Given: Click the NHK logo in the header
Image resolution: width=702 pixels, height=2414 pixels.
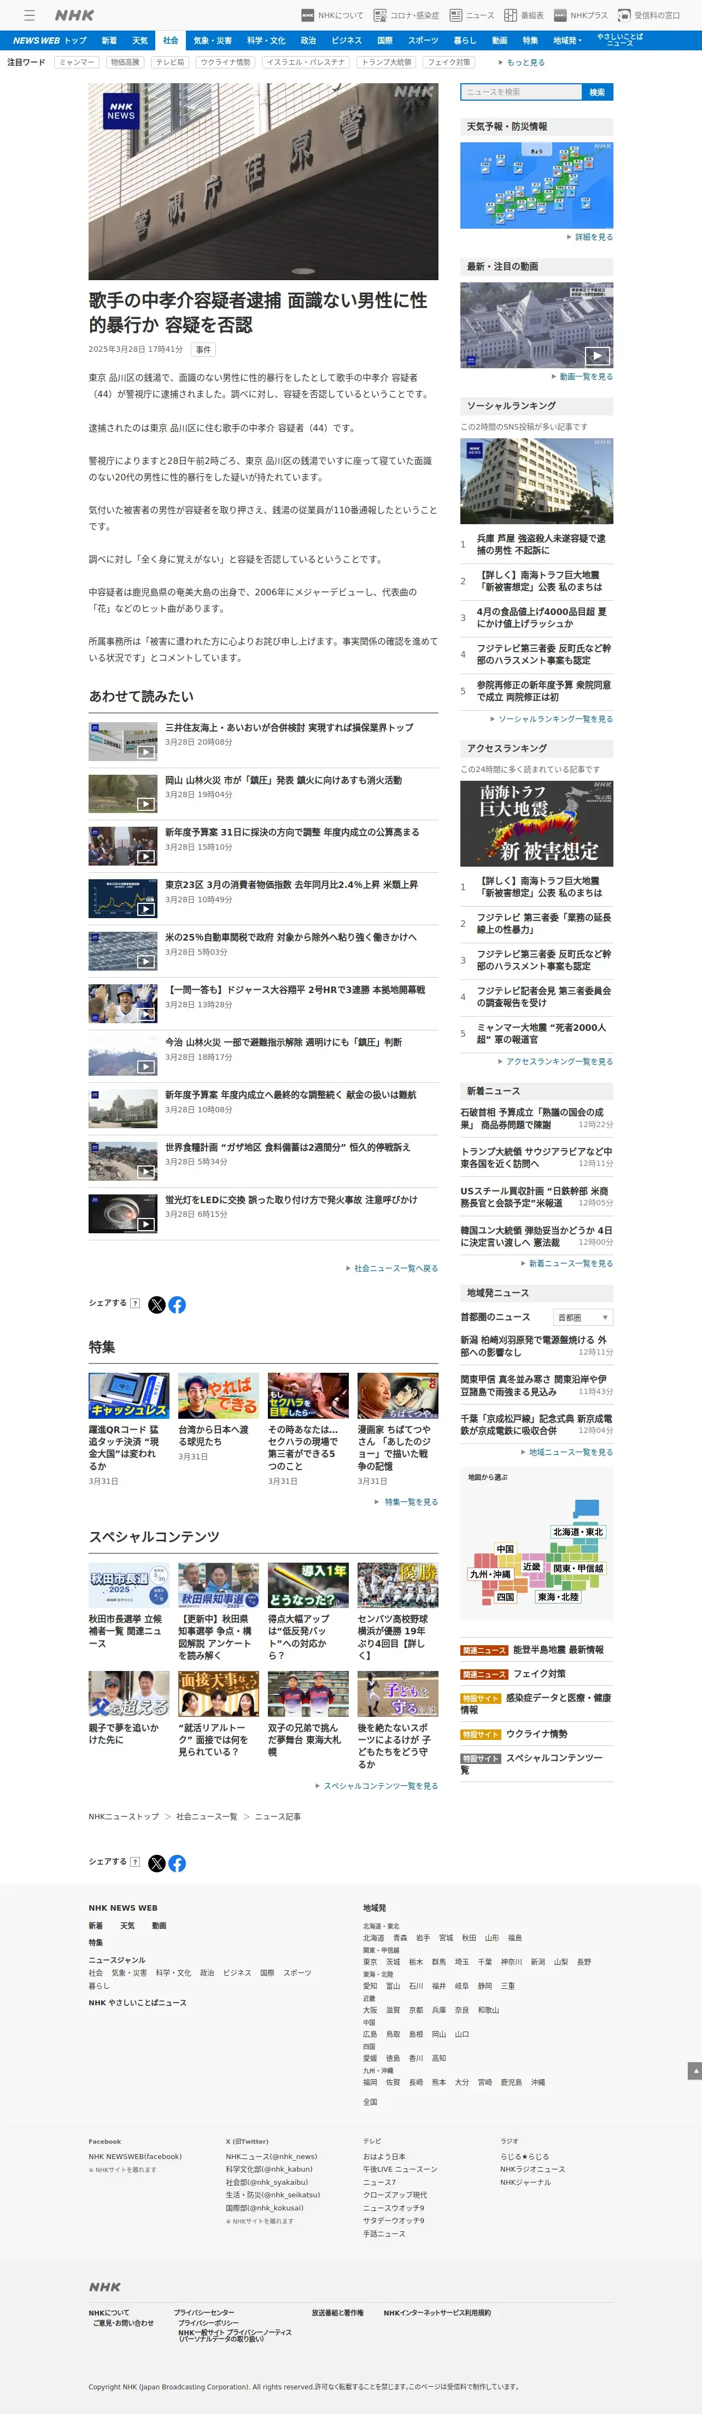Looking at the screenshot, I should click(x=74, y=15).
